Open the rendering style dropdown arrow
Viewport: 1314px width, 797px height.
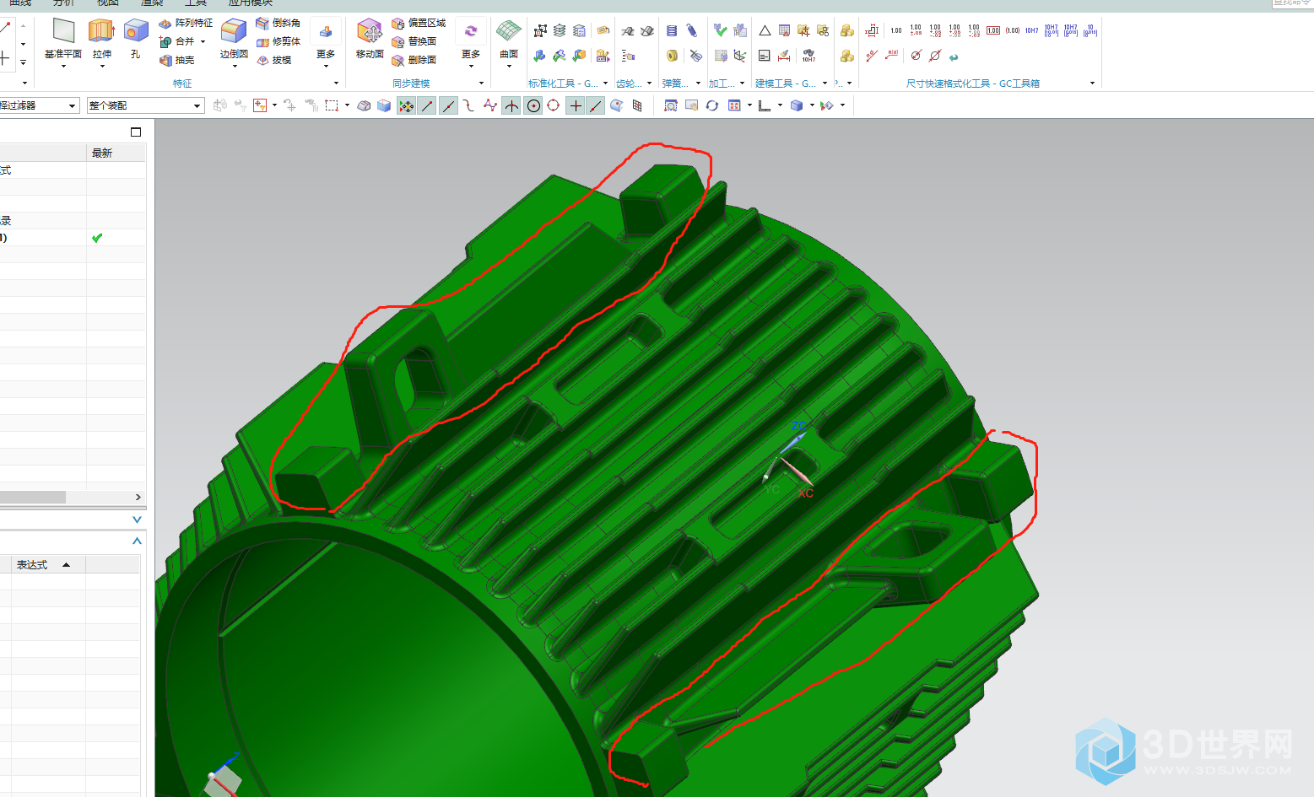click(x=812, y=105)
